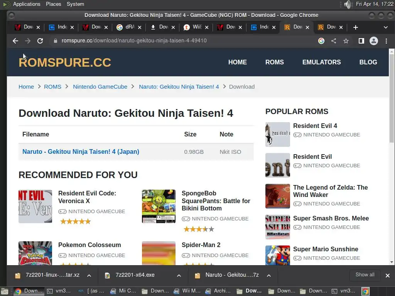Click the ROMSPURE.CC logo

(65, 62)
